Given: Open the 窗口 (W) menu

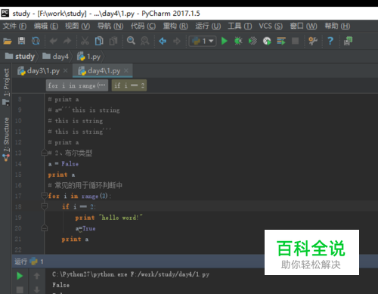Looking at the screenshot, I should [303, 26].
